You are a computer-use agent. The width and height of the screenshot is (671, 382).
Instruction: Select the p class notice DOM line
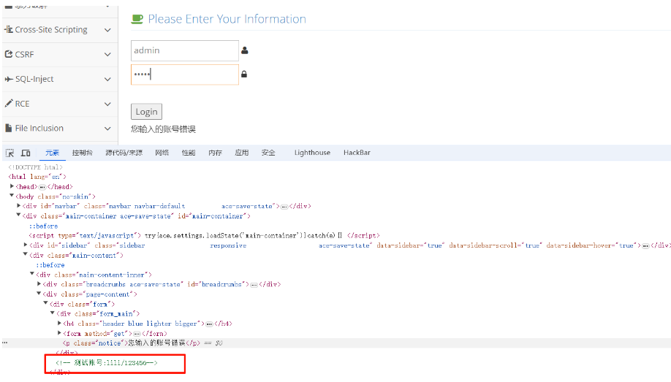click(x=336, y=343)
